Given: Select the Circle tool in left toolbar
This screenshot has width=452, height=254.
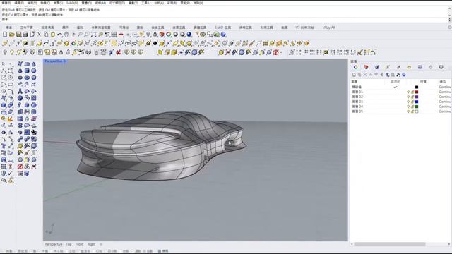Looking at the screenshot, I should click(x=4, y=78).
